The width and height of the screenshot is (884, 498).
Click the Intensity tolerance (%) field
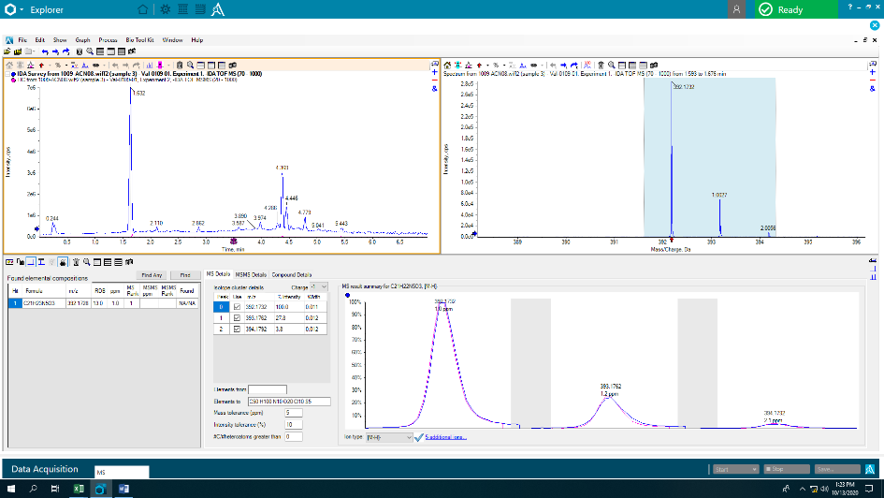tap(293, 425)
